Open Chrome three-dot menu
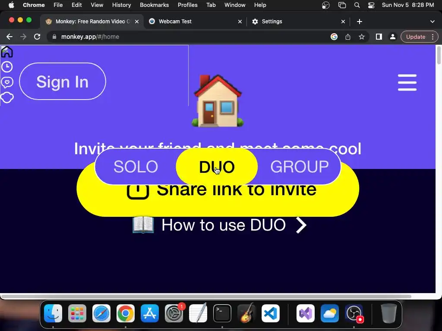This screenshot has width=442, height=331. click(433, 37)
